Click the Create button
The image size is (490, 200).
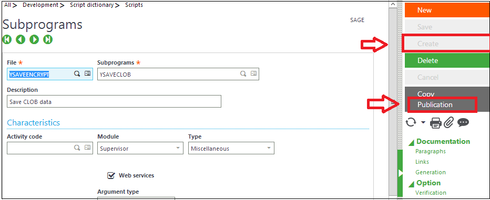pyautogui.click(x=447, y=44)
